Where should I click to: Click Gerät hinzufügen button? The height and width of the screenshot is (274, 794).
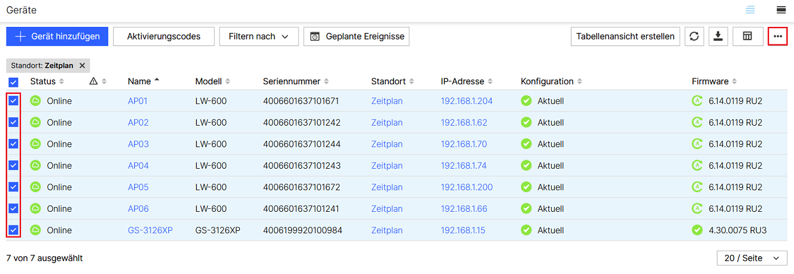point(57,36)
